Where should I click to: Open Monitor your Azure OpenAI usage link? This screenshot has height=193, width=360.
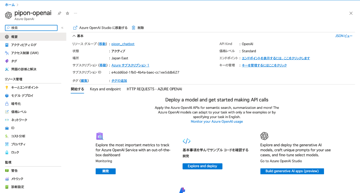[217, 121]
